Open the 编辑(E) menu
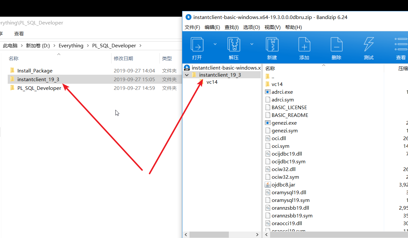 coord(212,27)
